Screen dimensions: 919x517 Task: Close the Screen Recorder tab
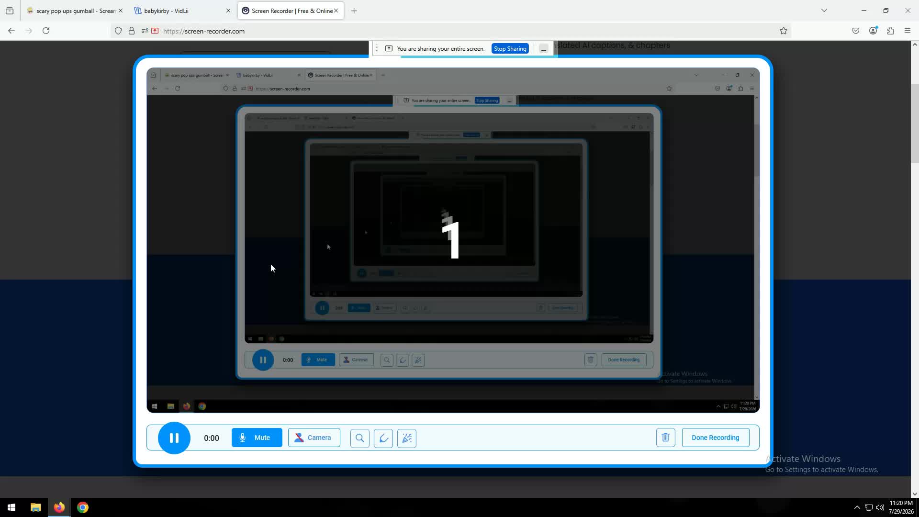click(x=336, y=11)
